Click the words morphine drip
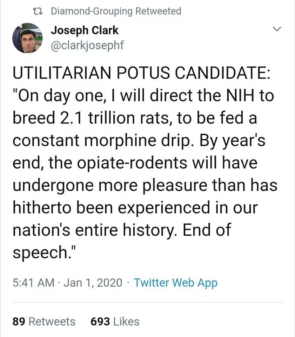The height and width of the screenshot is (337, 295). click(x=146, y=140)
